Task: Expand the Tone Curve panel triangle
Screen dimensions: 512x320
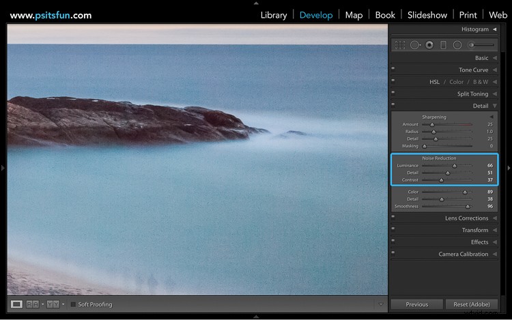Action: (495, 70)
